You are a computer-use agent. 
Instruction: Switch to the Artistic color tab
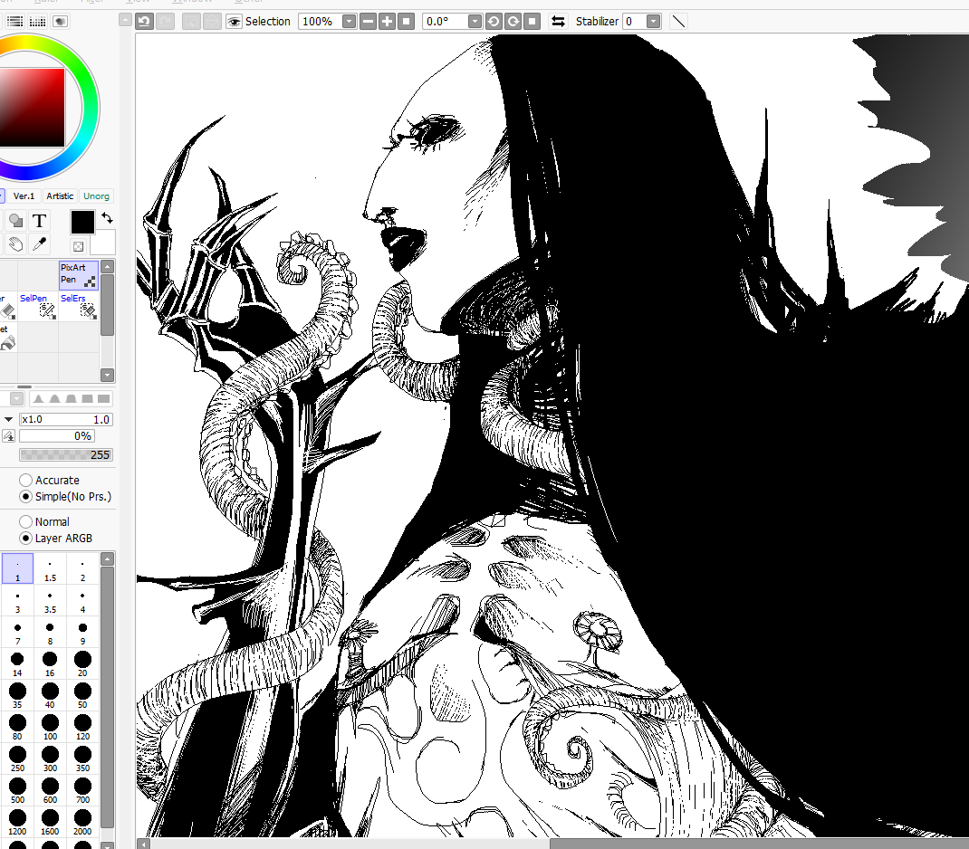pyautogui.click(x=60, y=196)
